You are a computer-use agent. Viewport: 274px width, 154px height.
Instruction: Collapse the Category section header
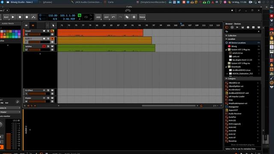[243, 79]
